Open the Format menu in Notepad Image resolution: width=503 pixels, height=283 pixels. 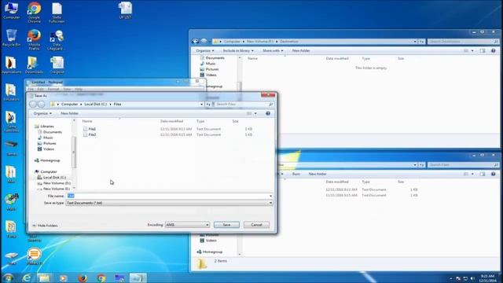pyautogui.click(x=53, y=89)
